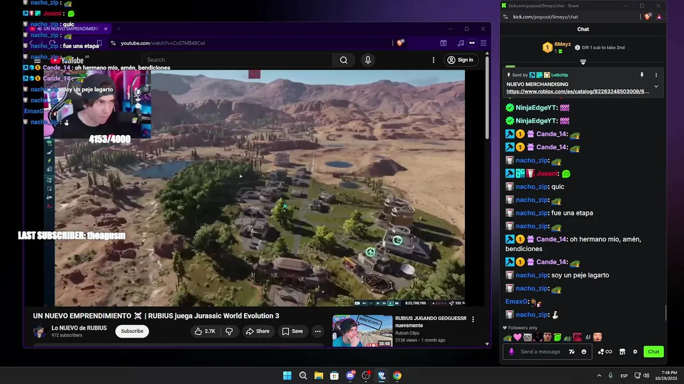Select the UN NUEVO EMPRENDIMIENTO browser tab

(67, 29)
